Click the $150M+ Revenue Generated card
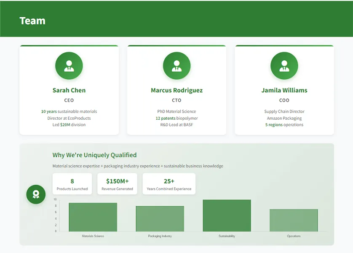This screenshot has width=353, height=253. (117, 184)
